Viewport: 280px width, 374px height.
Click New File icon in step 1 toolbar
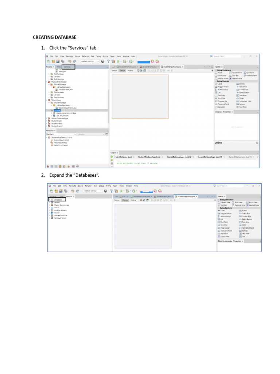[x=48, y=61]
